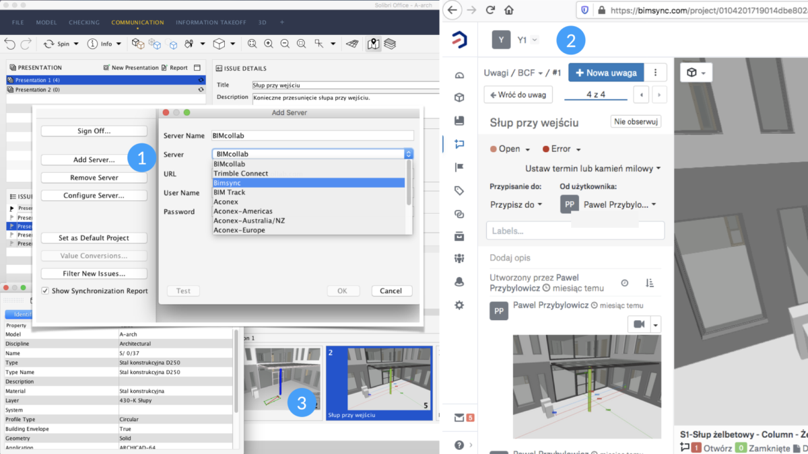
Task: Open the team members panel in Bimsync sidebar
Action: click(x=461, y=258)
